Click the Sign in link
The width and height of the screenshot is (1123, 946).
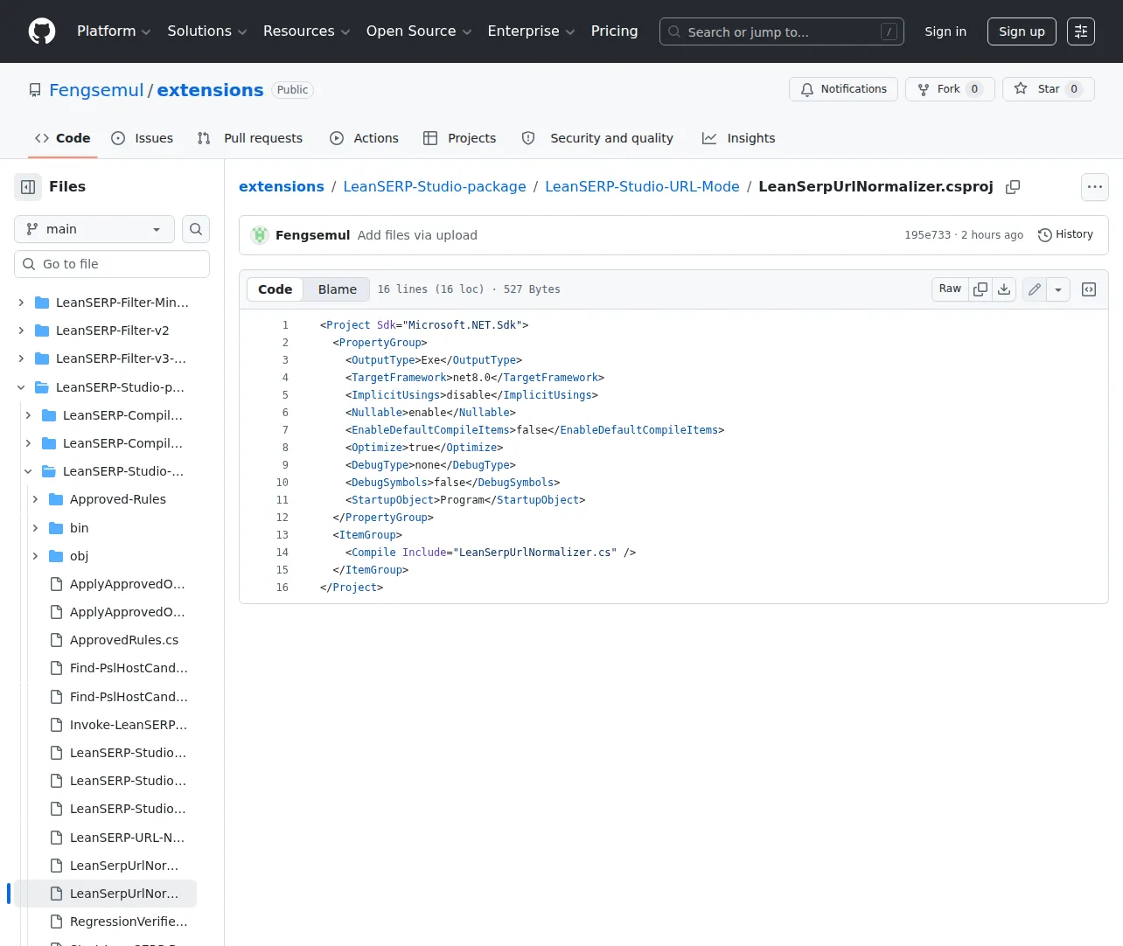coord(945,31)
